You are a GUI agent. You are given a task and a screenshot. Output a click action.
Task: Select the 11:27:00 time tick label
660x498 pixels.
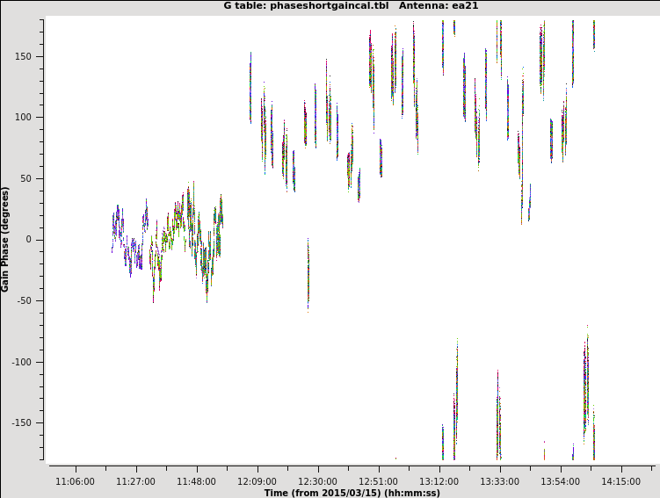tap(135, 481)
